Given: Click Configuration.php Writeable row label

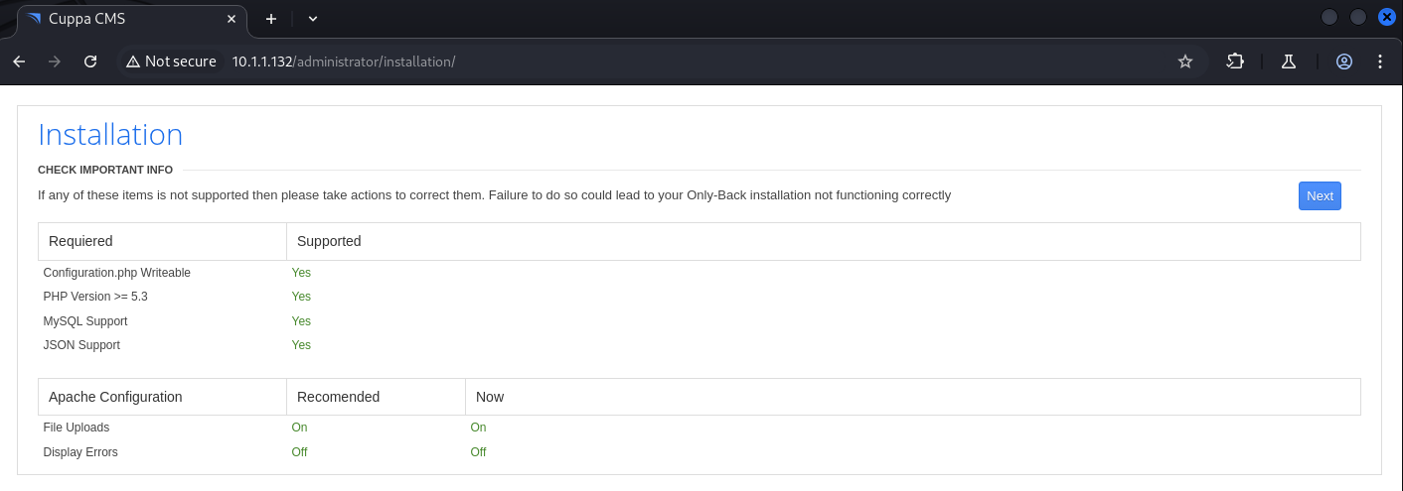Looking at the screenshot, I should 116,273.
